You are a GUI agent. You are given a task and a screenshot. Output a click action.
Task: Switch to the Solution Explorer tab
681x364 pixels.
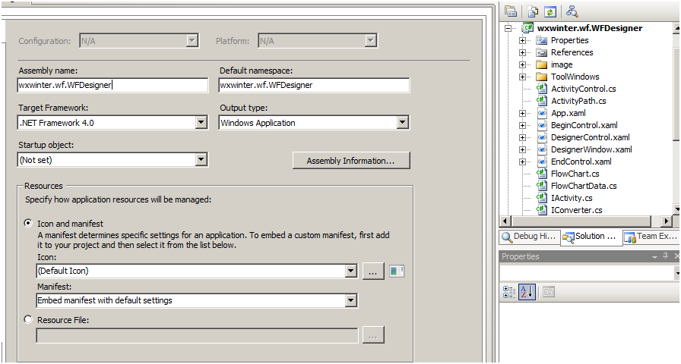click(591, 237)
